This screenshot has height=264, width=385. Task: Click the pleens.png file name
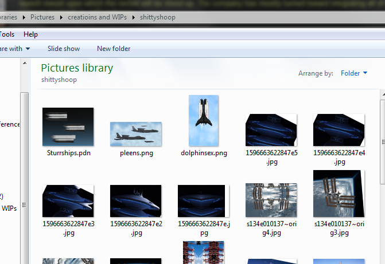coord(137,153)
